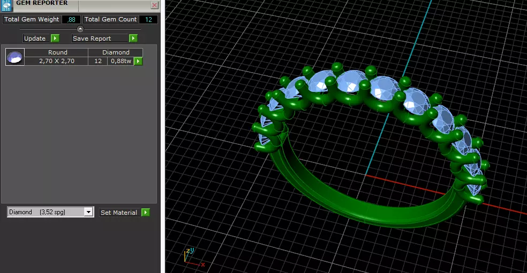Click green arrow next to Update
527x273 pixels.
click(x=55, y=38)
